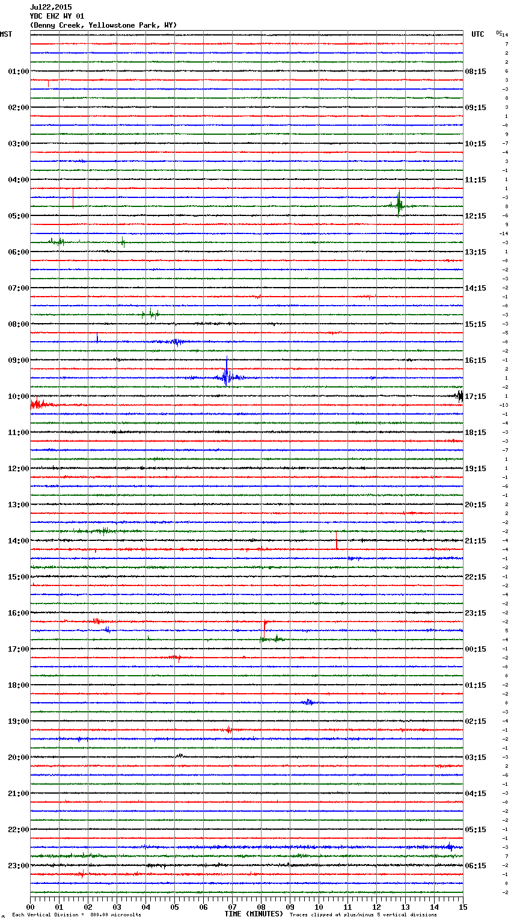
Task: Click the 19:15 UTC time label
Action: point(476,469)
